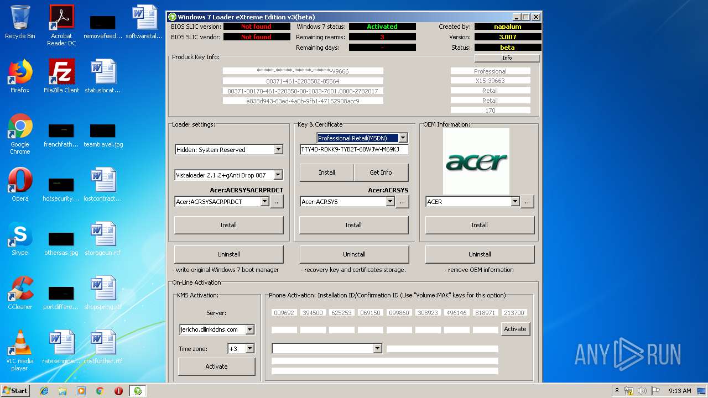Show hidden tray icons arrow

tap(617, 391)
